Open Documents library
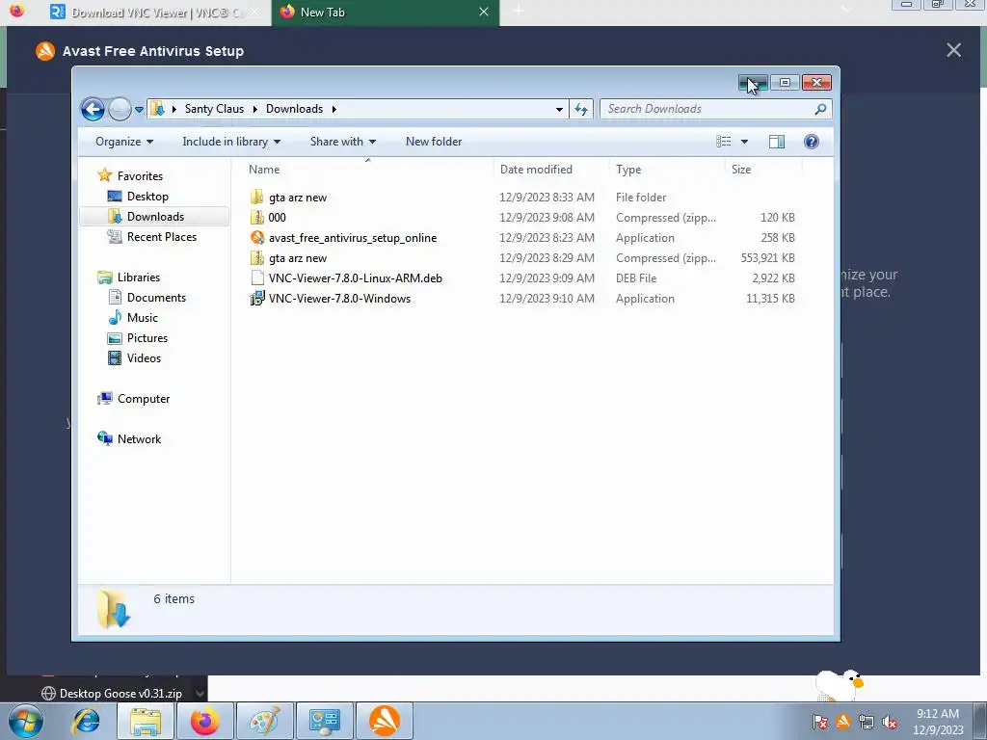The height and width of the screenshot is (740, 987). pyautogui.click(x=156, y=298)
